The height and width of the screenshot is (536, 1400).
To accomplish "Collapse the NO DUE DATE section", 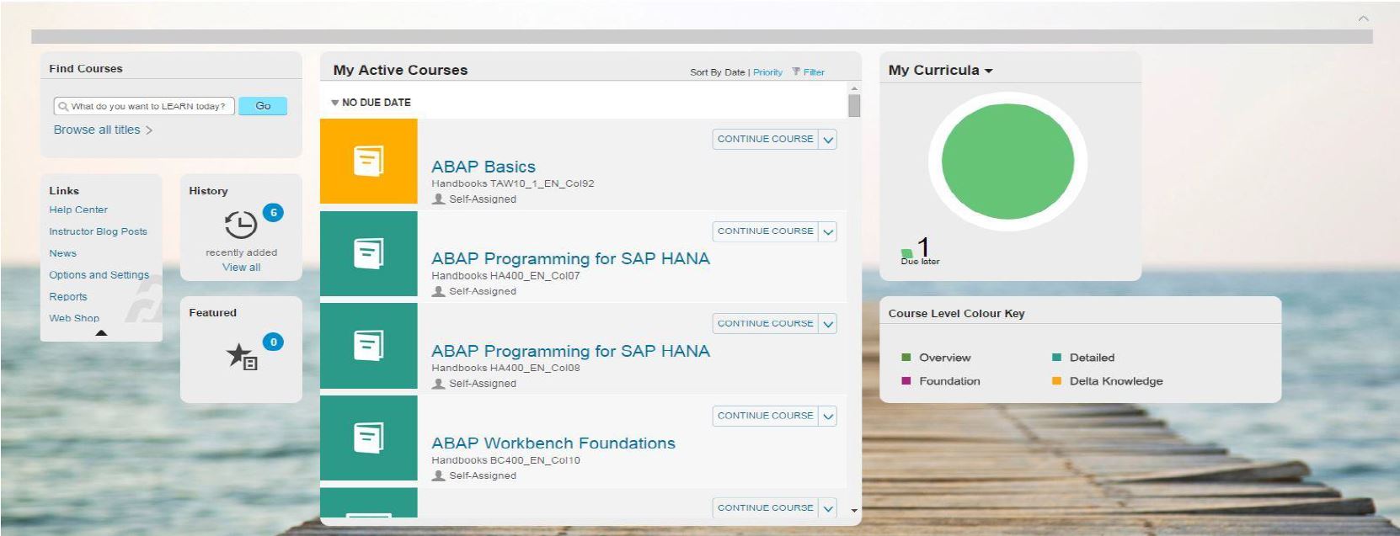I will point(335,103).
